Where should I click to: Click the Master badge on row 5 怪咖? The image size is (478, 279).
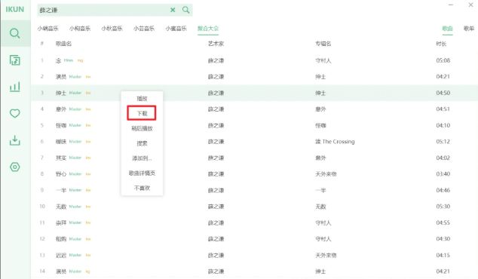[x=75, y=125]
